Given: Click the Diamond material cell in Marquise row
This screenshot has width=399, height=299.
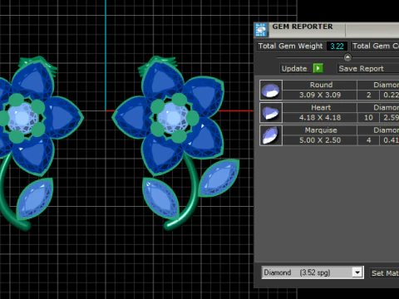Looking at the screenshot, I should [x=378, y=130].
